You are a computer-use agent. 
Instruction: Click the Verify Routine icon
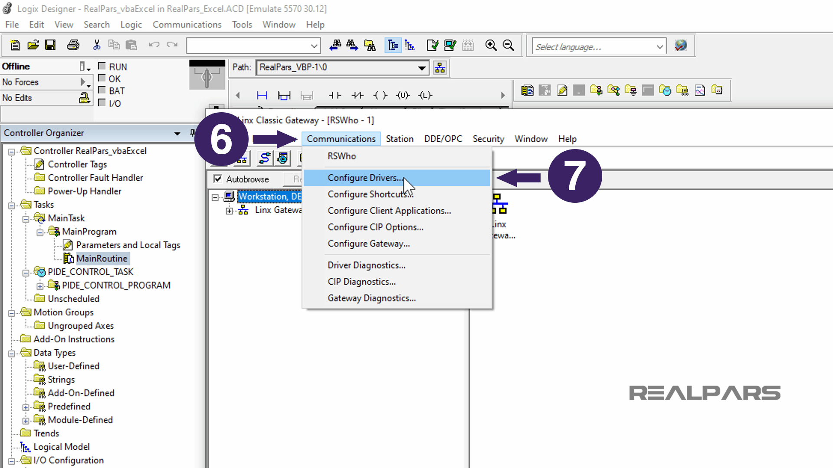pos(433,45)
